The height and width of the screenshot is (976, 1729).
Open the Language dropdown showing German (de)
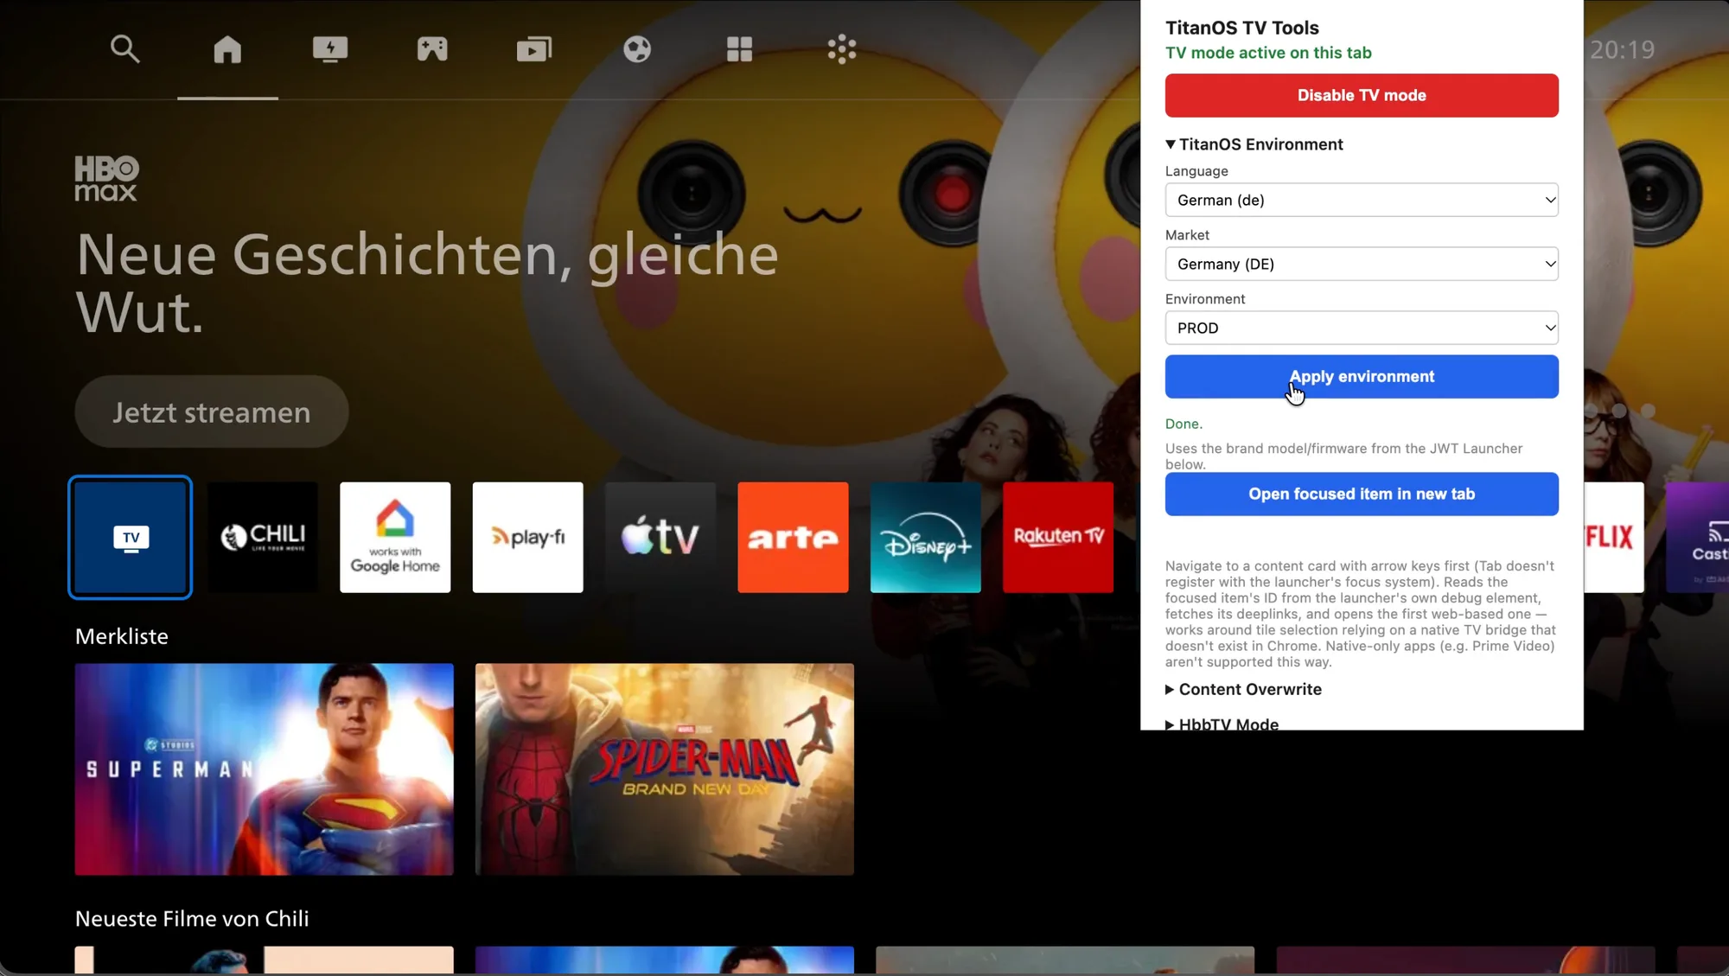1362,200
